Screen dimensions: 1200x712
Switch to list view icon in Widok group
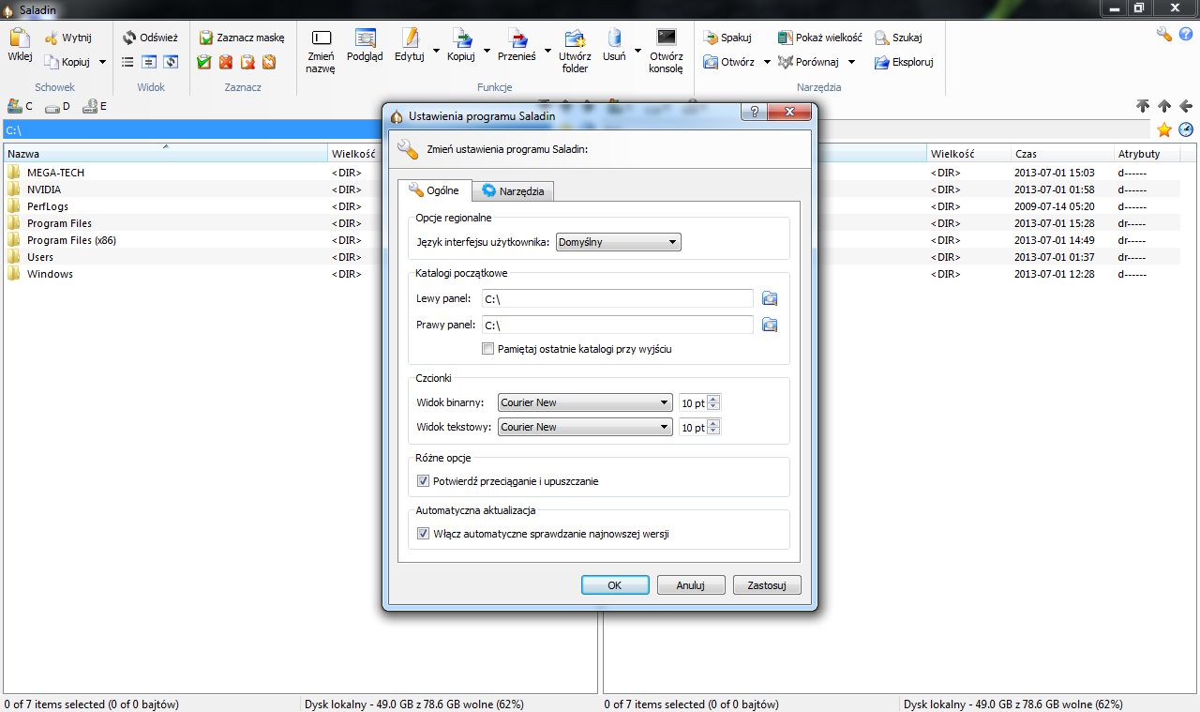[128, 62]
